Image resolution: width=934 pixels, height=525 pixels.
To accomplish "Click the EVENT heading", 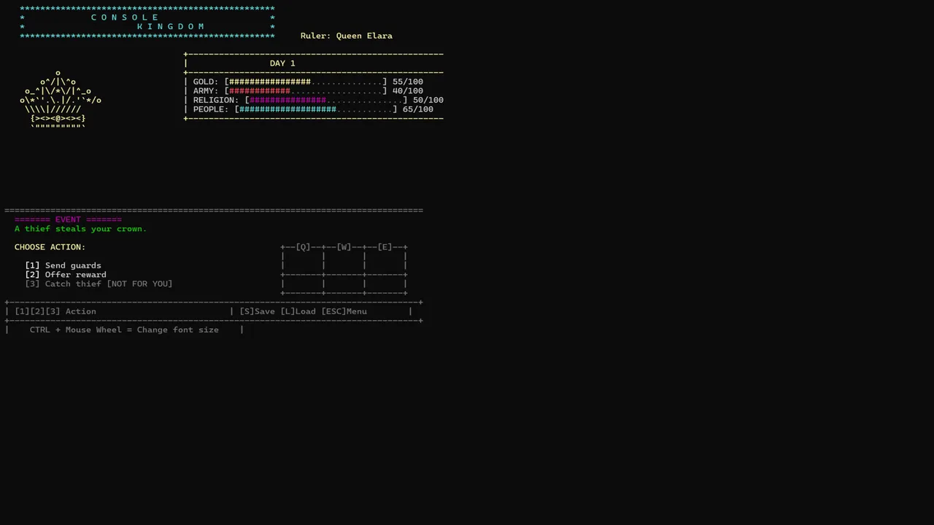I will click(68, 219).
